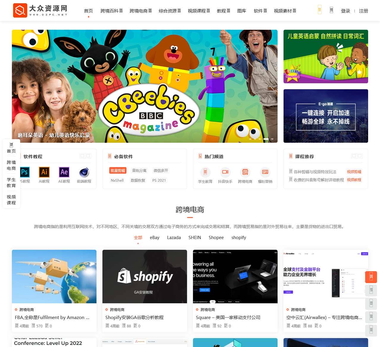Open 收费的抖音账号解封详细教程 course link
The height and width of the screenshot is (347, 380).
319,180
